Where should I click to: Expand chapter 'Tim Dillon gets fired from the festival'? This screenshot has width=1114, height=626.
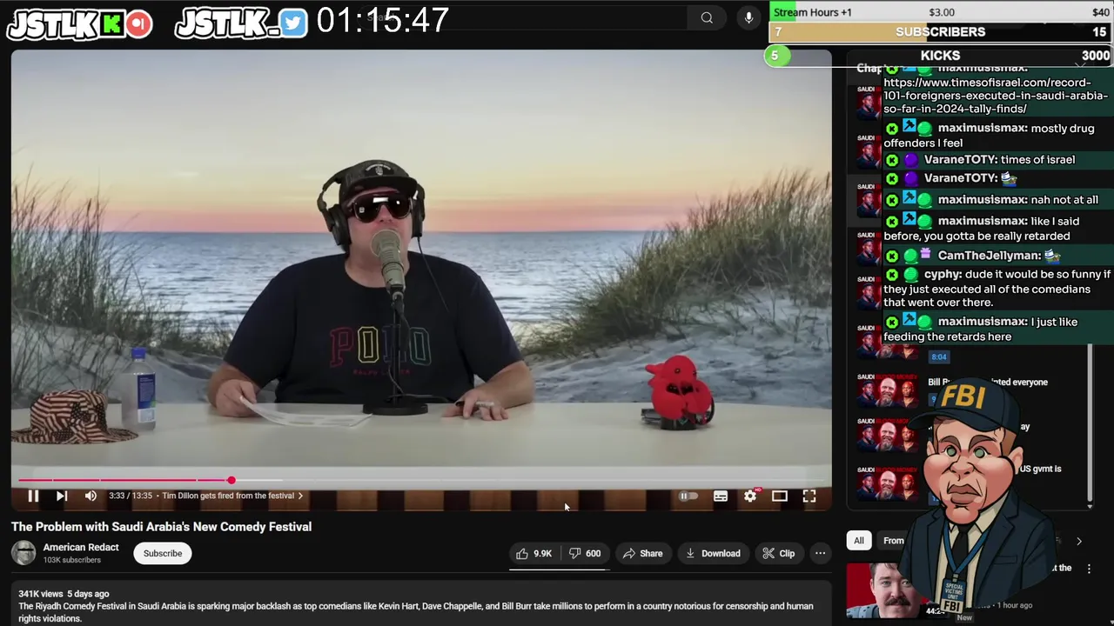[x=233, y=496]
